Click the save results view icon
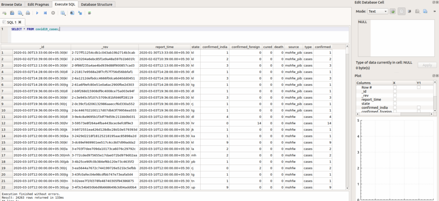This screenshot has width=439, height=201. 62,13
